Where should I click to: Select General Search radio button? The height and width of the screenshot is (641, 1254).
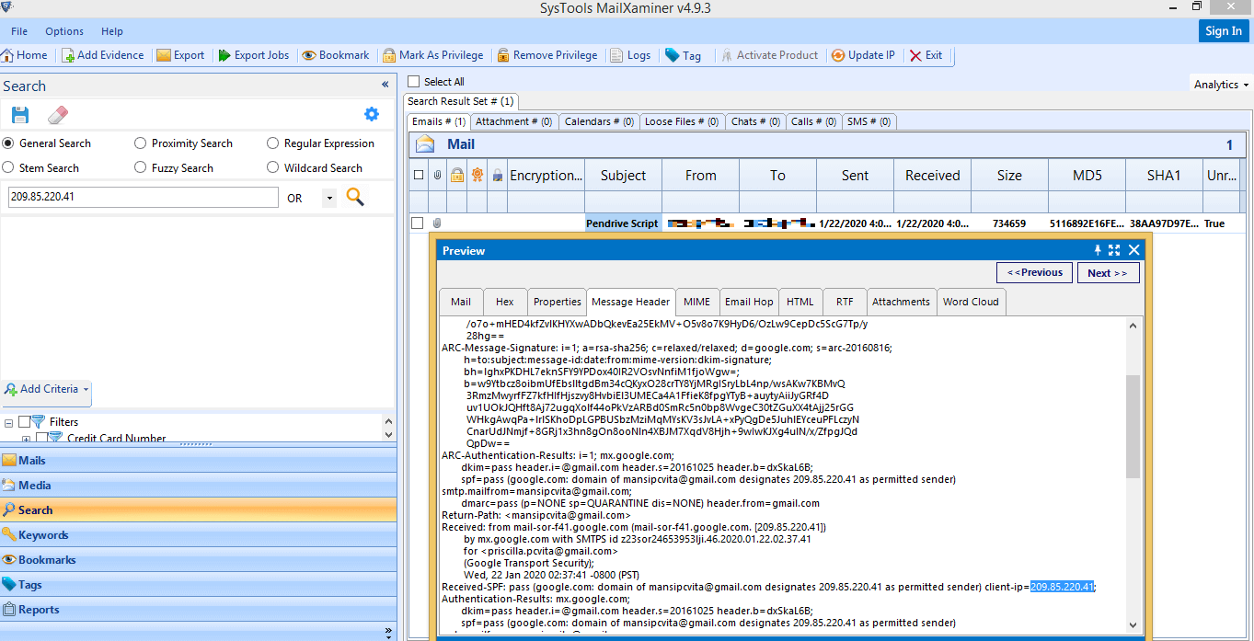click(8, 143)
